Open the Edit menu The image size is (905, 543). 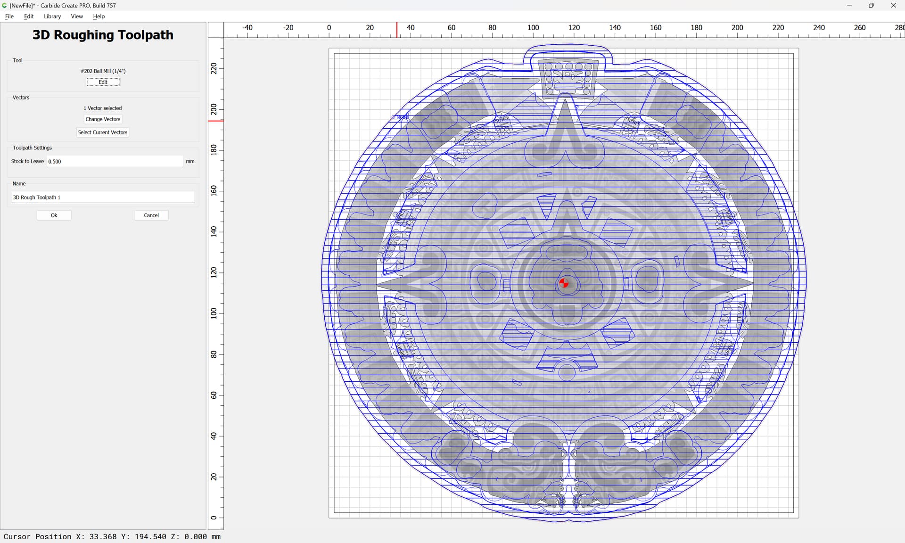(x=29, y=16)
